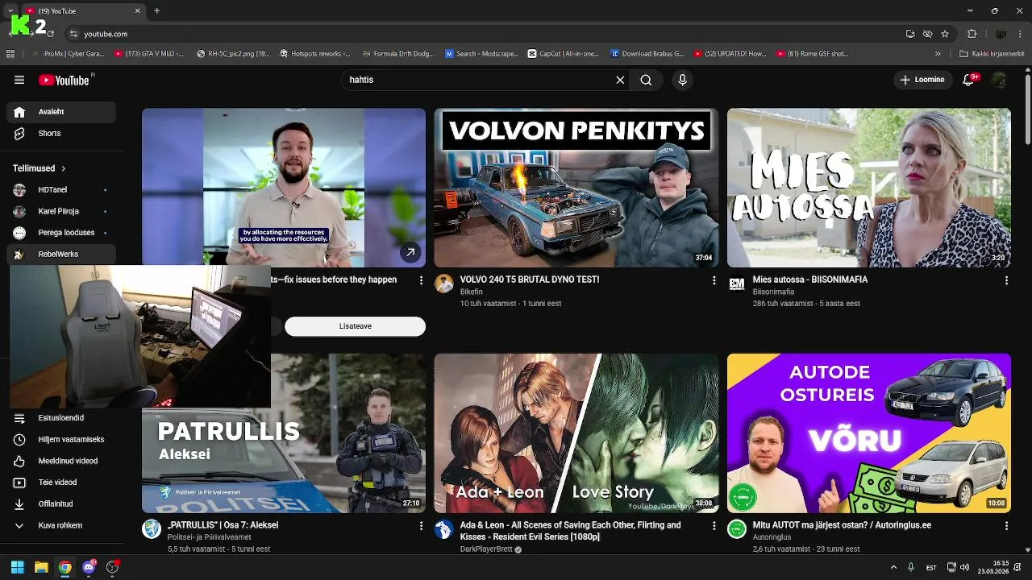Open RebelWerks subscription channel
This screenshot has height=580, width=1032.
(x=61, y=255)
